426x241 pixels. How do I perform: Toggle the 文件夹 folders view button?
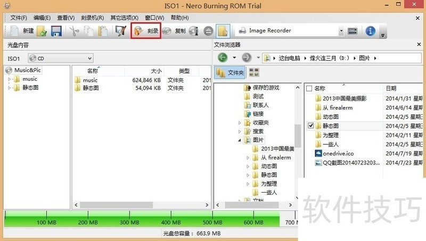pyautogui.click(x=230, y=72)
